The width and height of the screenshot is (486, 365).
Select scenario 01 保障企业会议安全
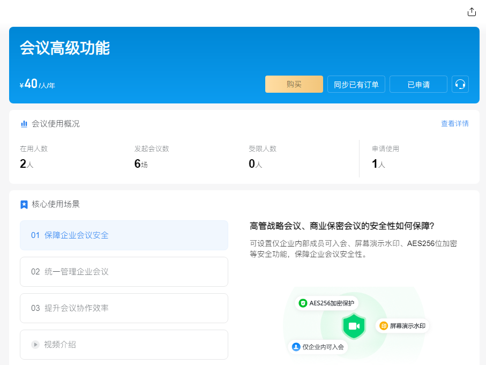pyautogui.click(x=124, y=235)
